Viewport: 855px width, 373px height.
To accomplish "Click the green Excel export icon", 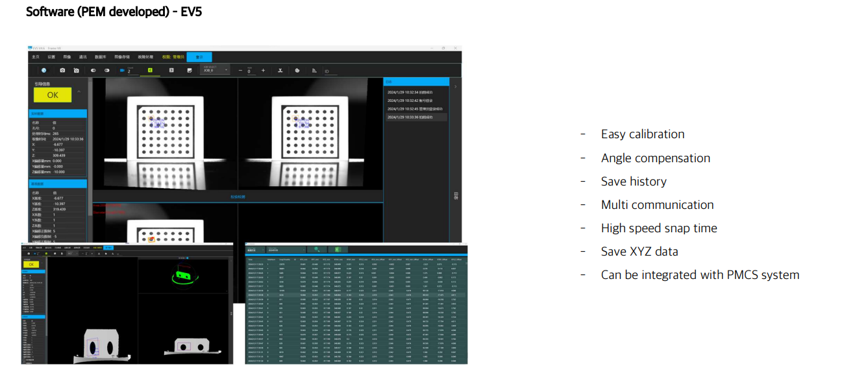I will [338, 249].
